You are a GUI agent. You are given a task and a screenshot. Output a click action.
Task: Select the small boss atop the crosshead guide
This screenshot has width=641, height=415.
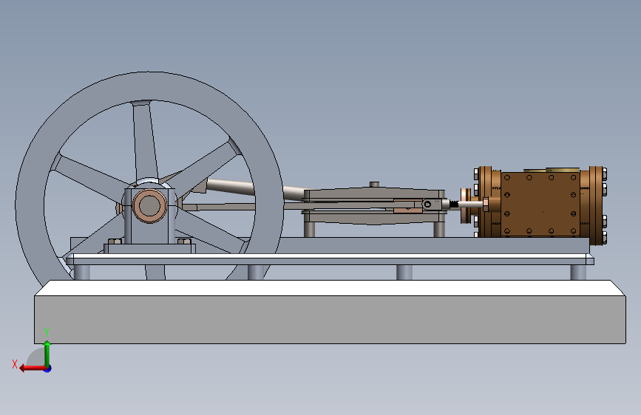pyautogui.click(x=374, y=185)
